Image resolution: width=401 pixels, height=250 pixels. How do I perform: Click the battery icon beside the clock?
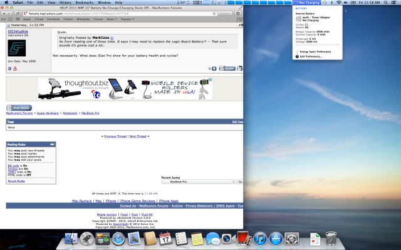tap(353, 2)
